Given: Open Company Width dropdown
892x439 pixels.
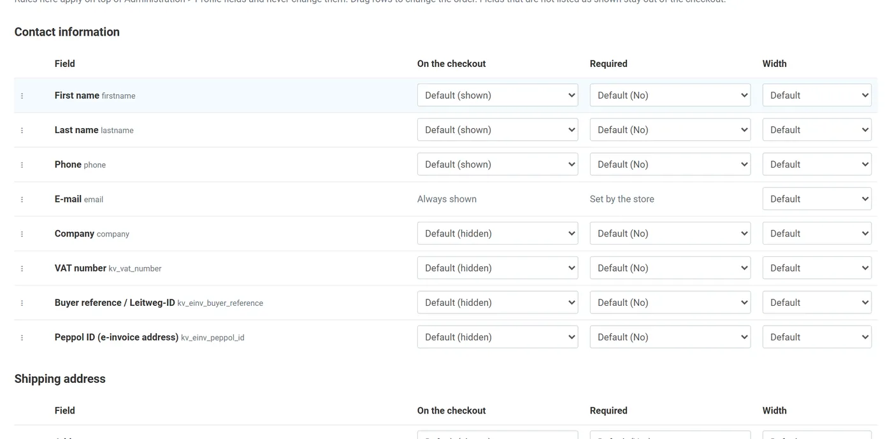Looking at the screenshot, I should point(817,233).
